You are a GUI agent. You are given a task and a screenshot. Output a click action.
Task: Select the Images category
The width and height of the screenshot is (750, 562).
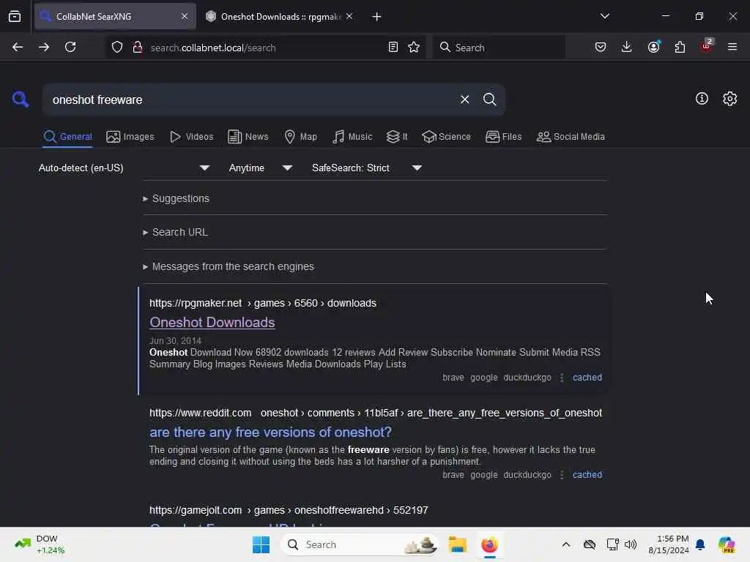[x=130, y=137]
